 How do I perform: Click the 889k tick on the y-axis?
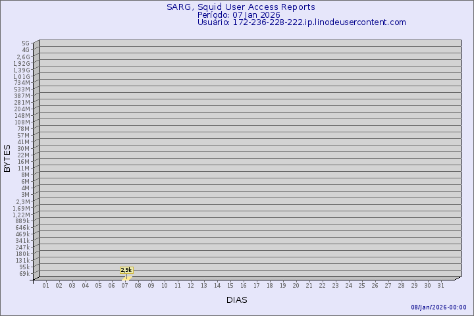[x=22, y=221]
